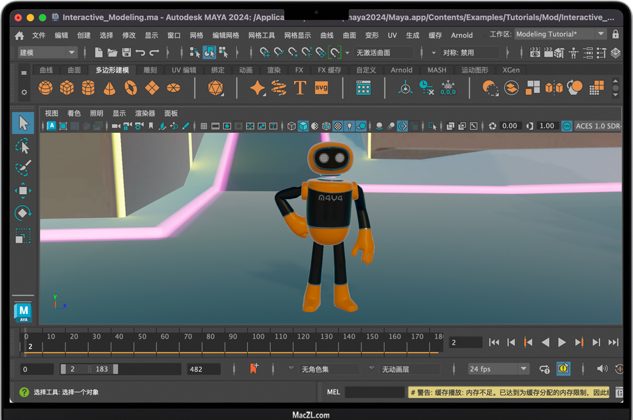Create a polygon cone from the shelf
The width and height of the screenshot is (633, 420).
(x=110, y=88)
